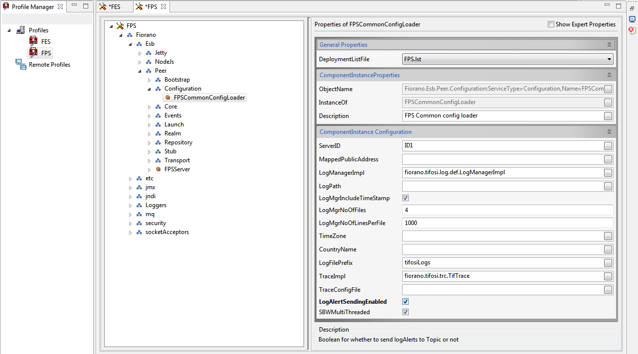Select the jndi tree item
638x354 pixels.
[x=151, y=196]
